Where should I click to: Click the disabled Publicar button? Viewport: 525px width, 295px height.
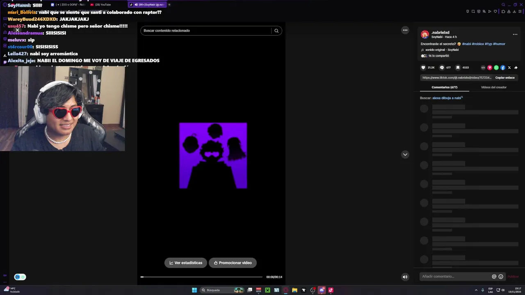pos(513,277)
